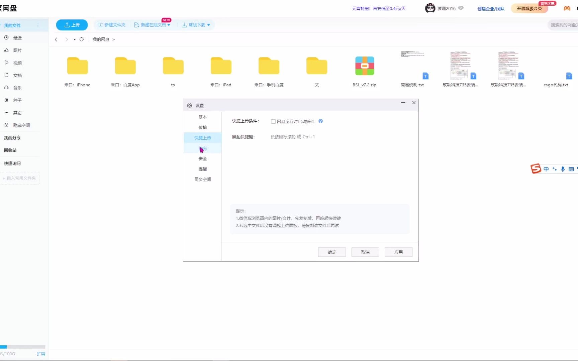Viewport: 578px width, 361px height.
Task: Open the 同步空间 settings tab
Action: point(203,179)
